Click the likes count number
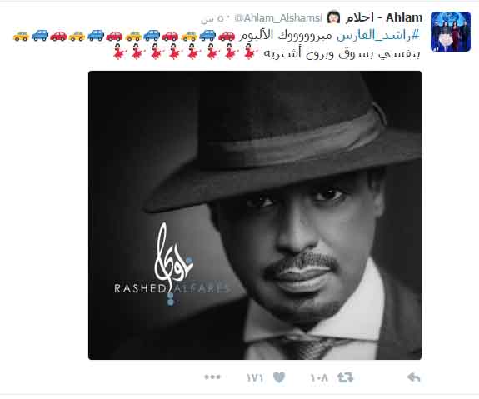 point(255,378)
